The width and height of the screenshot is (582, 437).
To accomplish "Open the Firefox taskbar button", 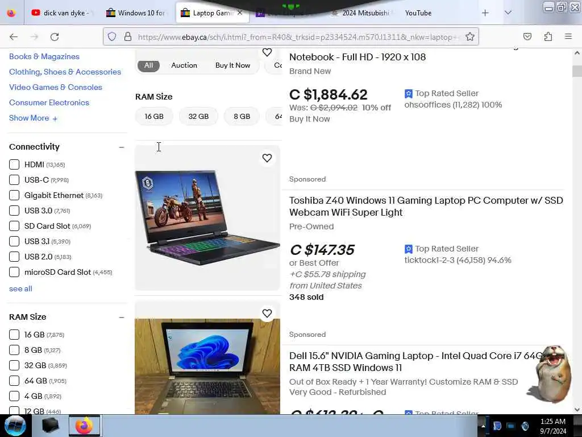I will [x=84, y=426].
